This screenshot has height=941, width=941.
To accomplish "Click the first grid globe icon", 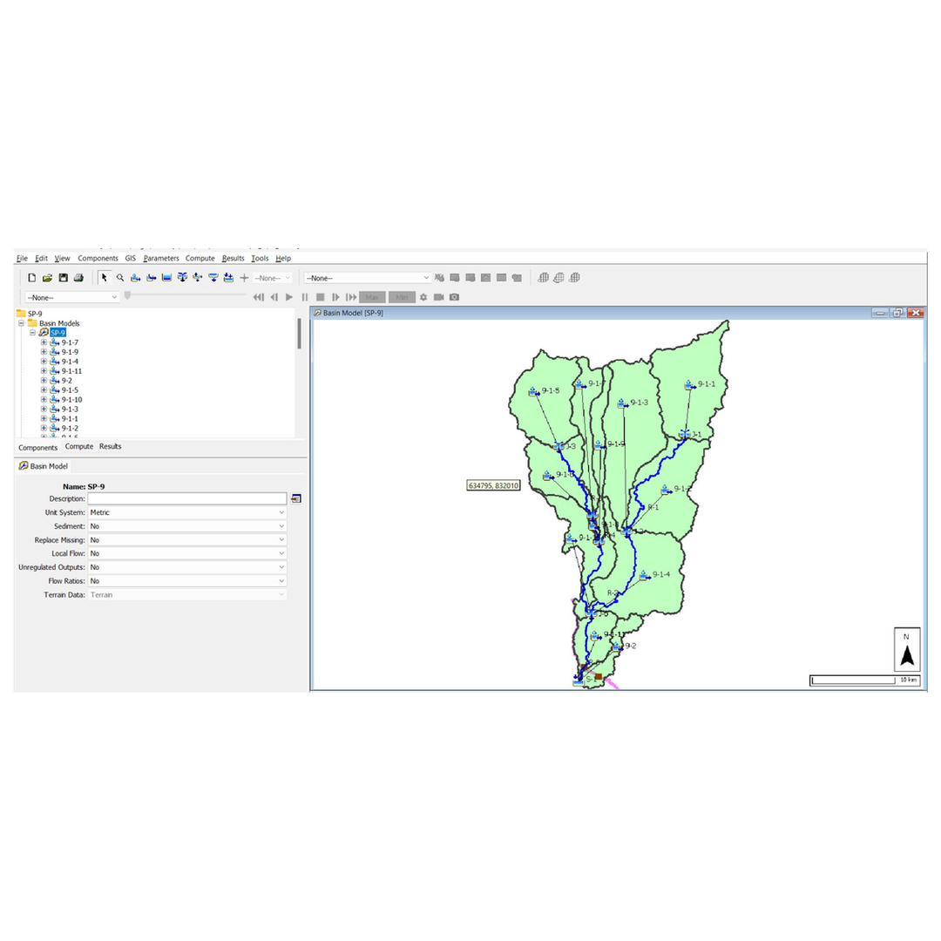I will [x=543, y=278].
